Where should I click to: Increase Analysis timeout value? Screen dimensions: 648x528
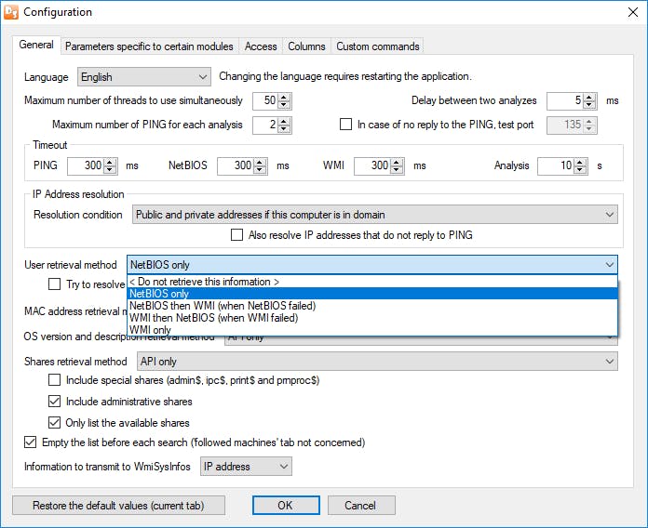(x=580, y=162)
